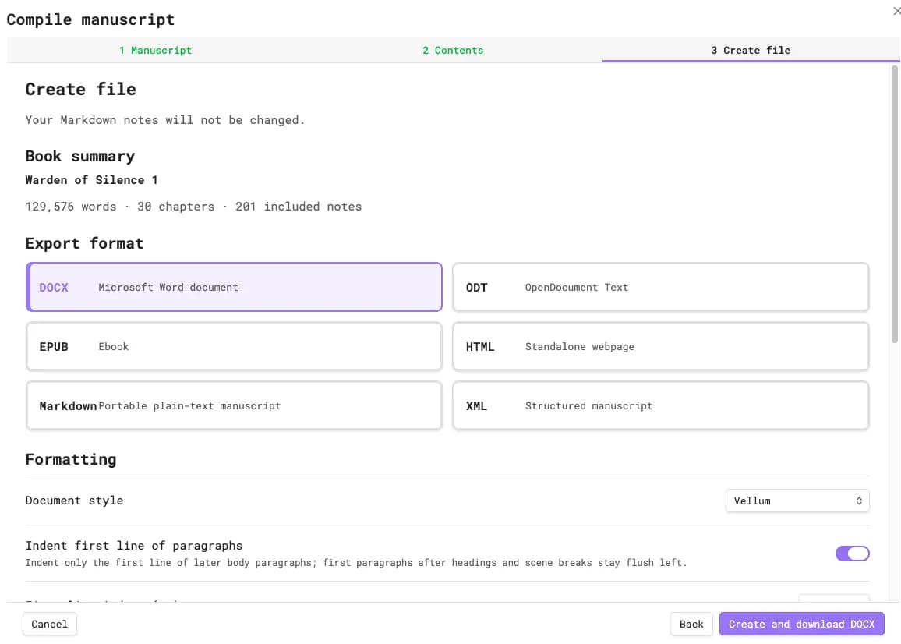Choose ODT OpenDocument Text format
The height and width of the screenshot is (644, 901).
click(x=661, y=287)
